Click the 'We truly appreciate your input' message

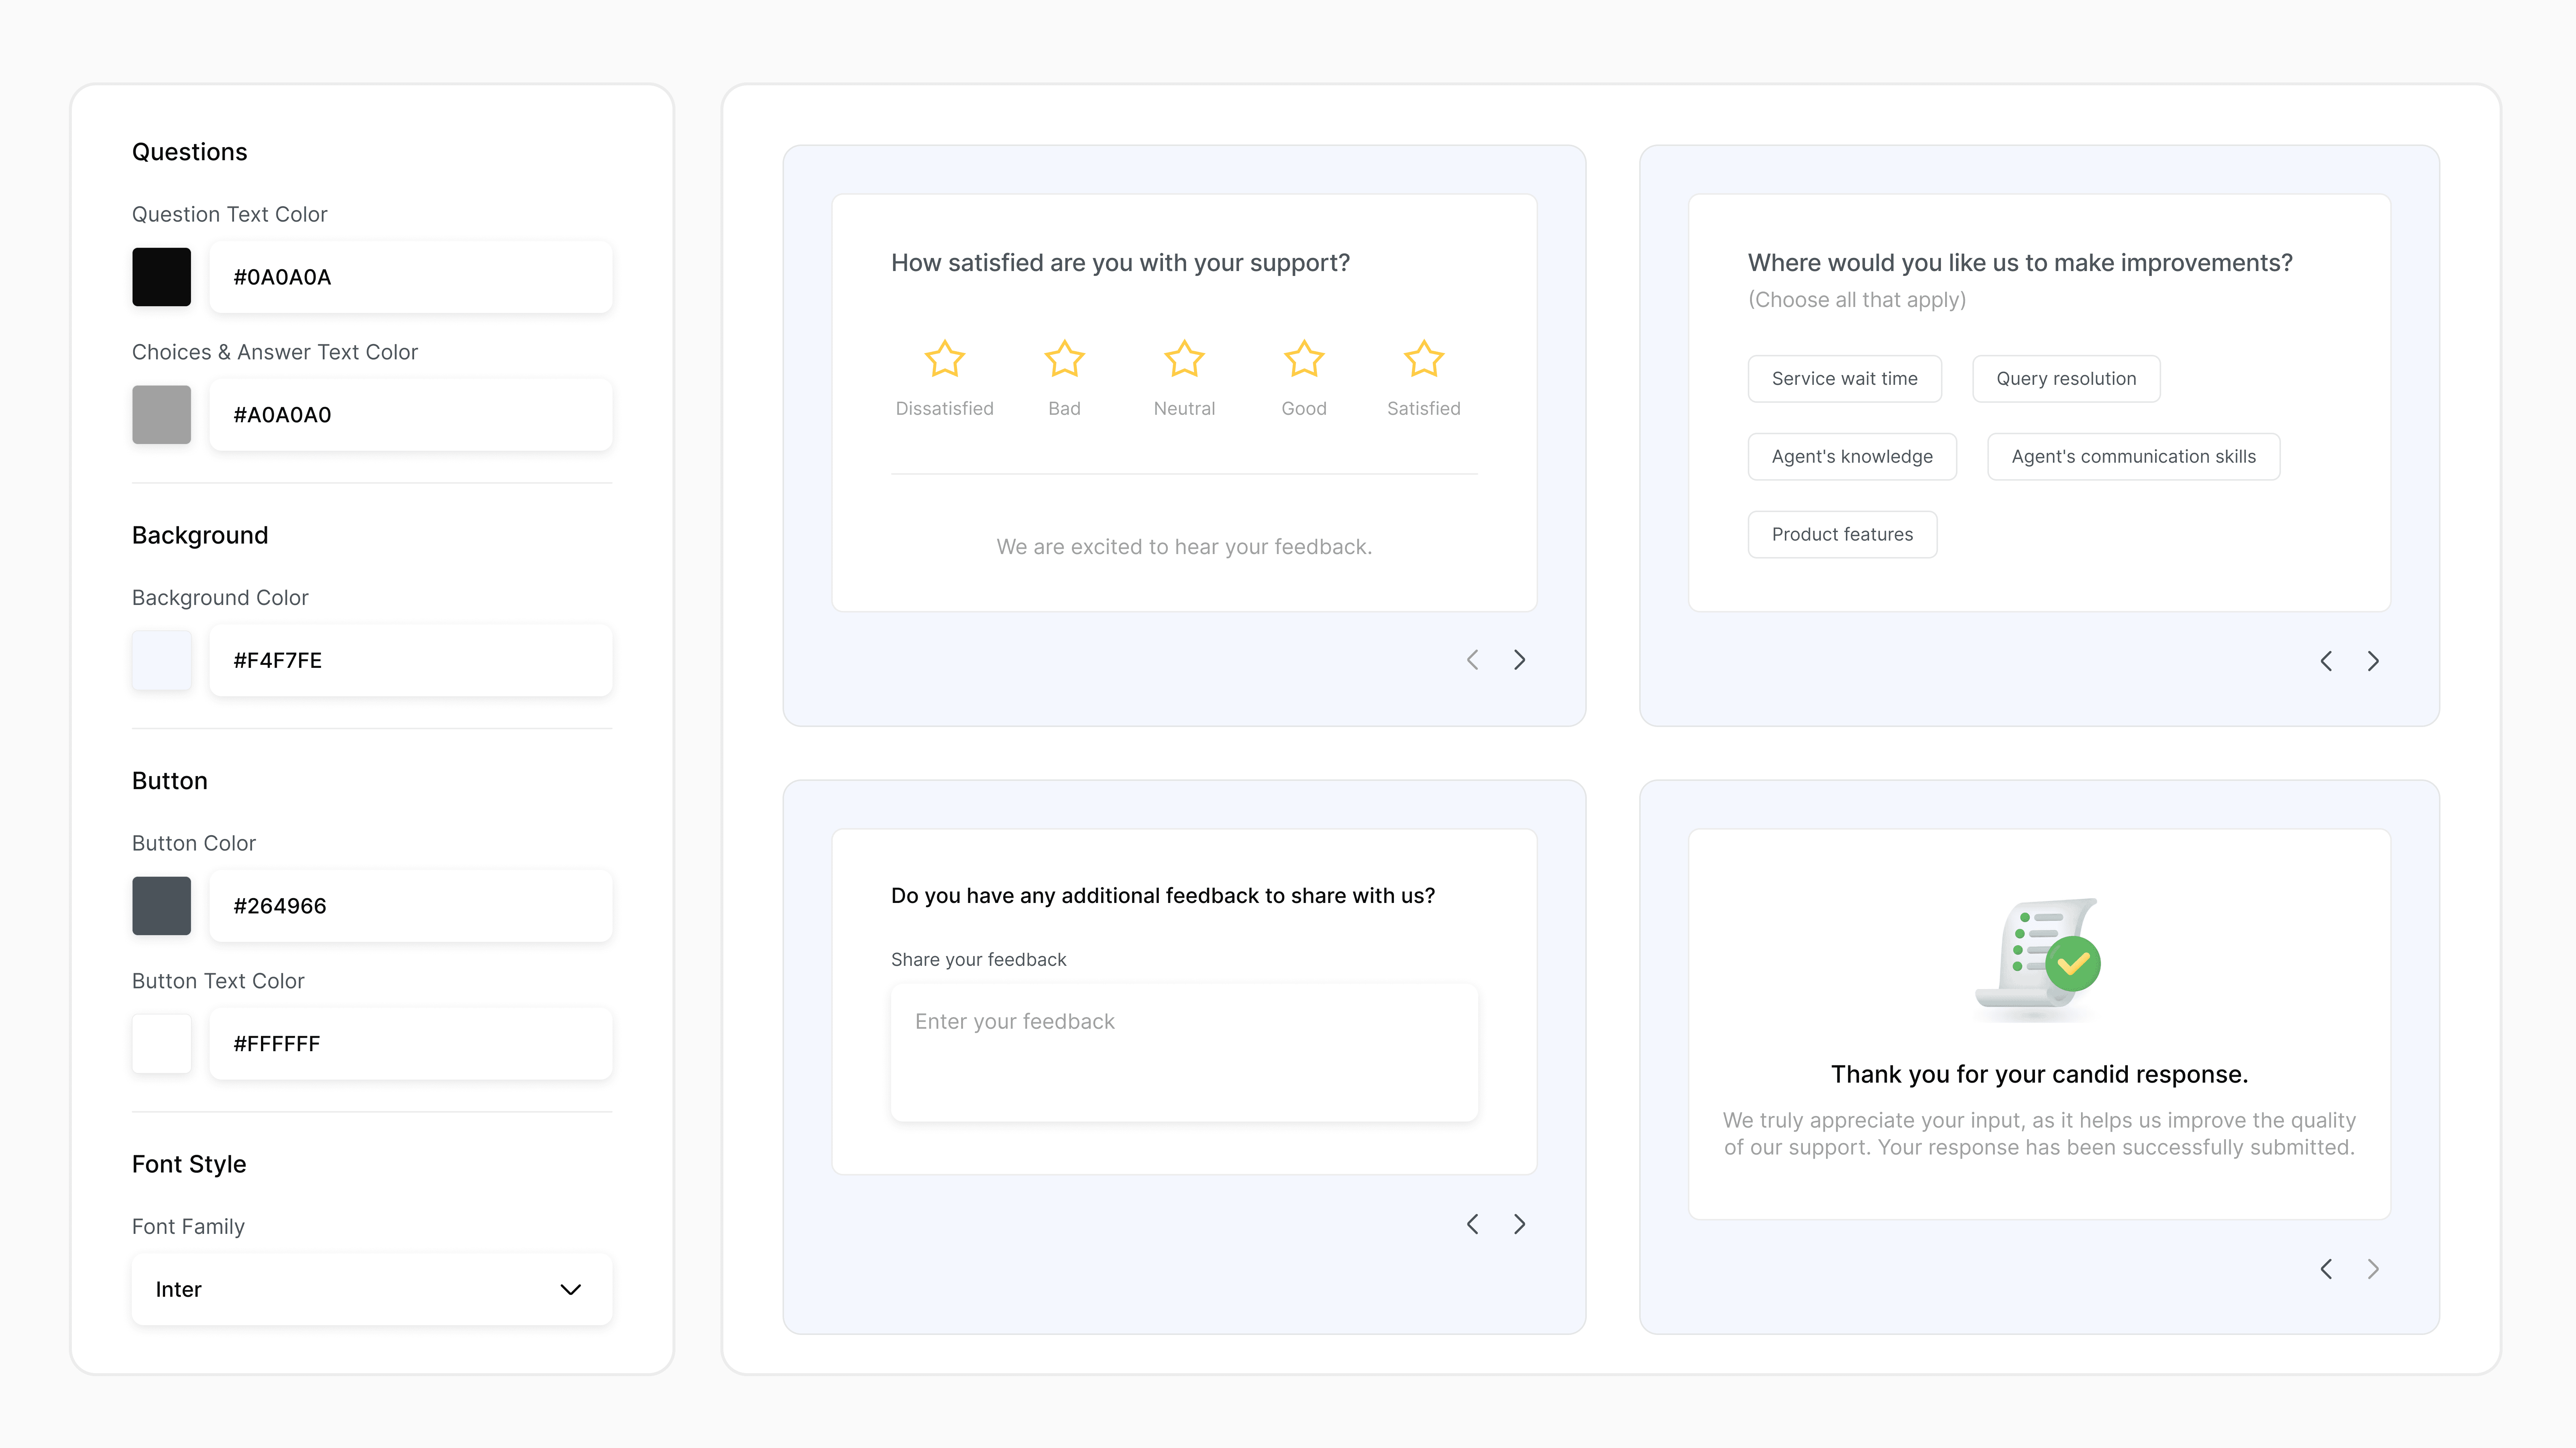coord(2039,1134)
